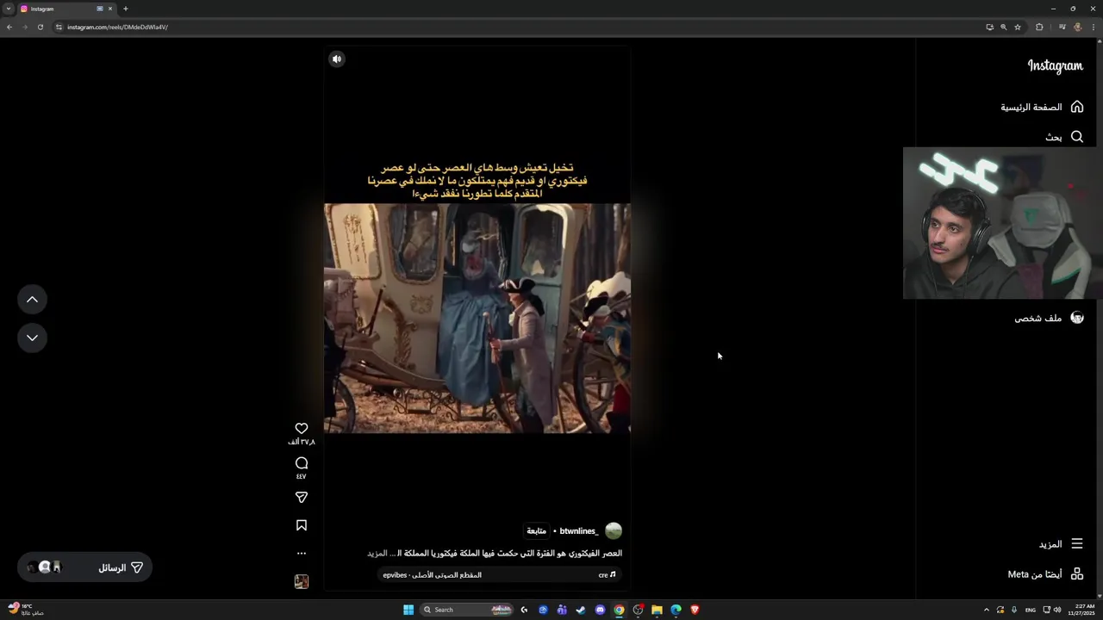The height and width of the screenshot is (620, 1103).
Task: Open Logitech G Hub from the taskbar
Action: coord(524,610)
